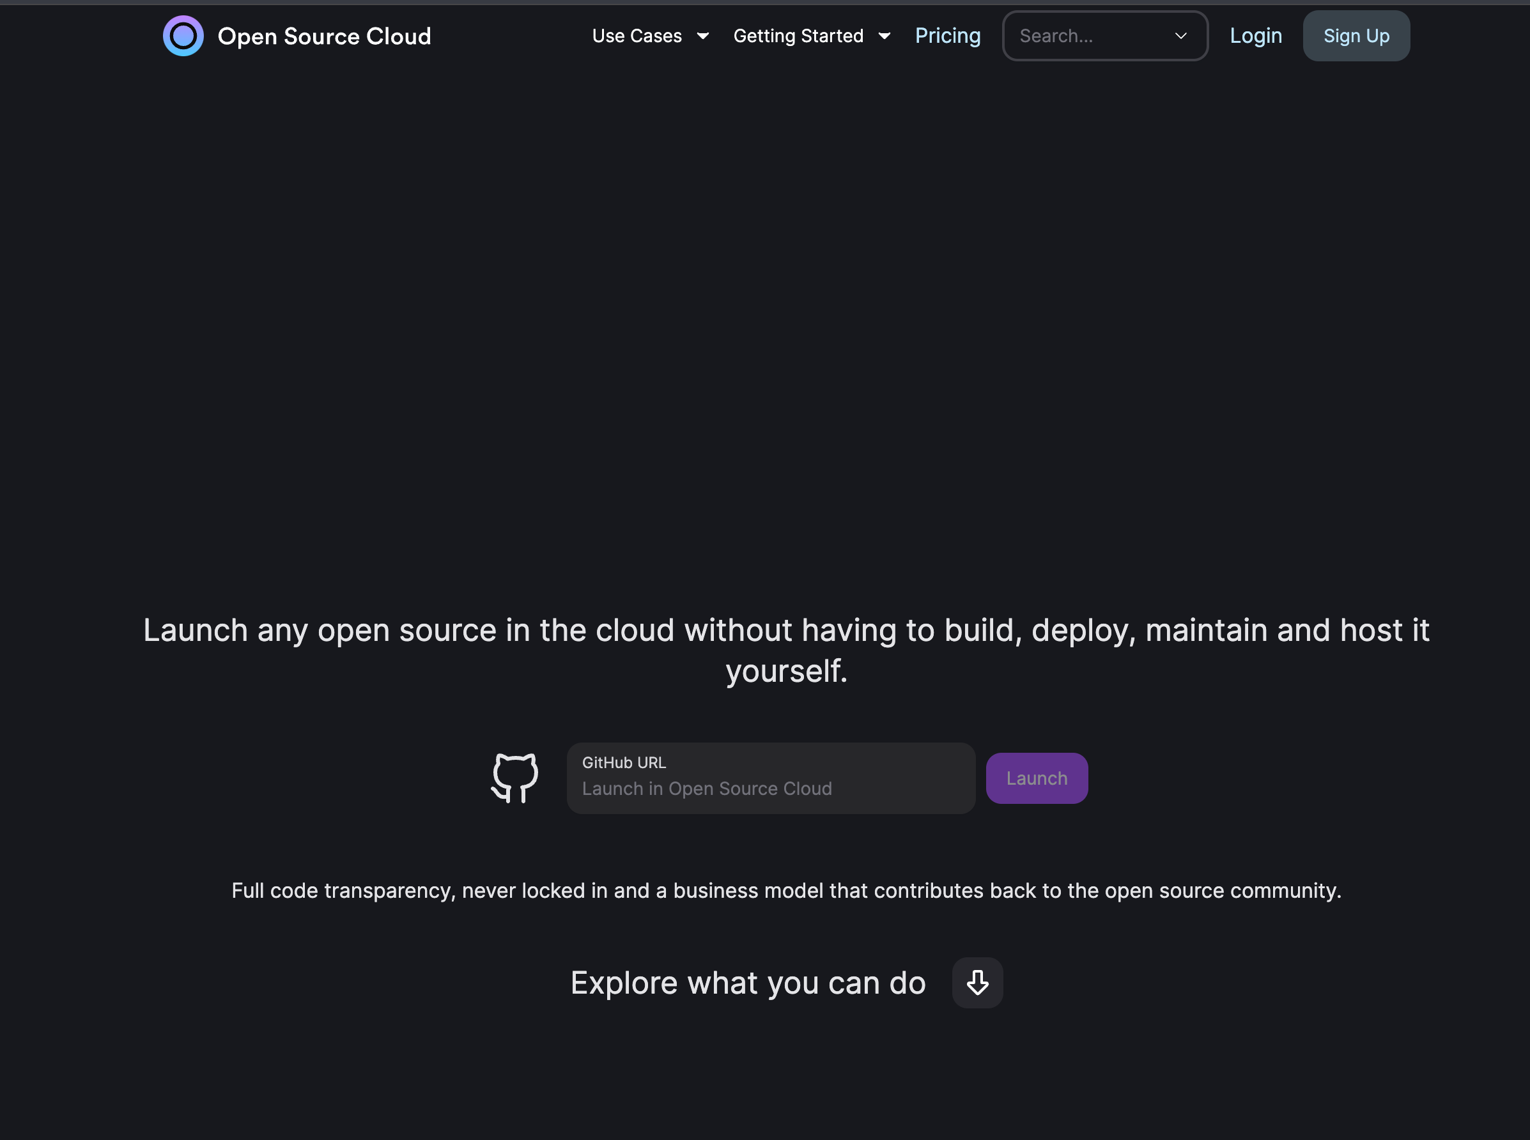
Task: Click the GitHub octocat icon
Action: 515,778
